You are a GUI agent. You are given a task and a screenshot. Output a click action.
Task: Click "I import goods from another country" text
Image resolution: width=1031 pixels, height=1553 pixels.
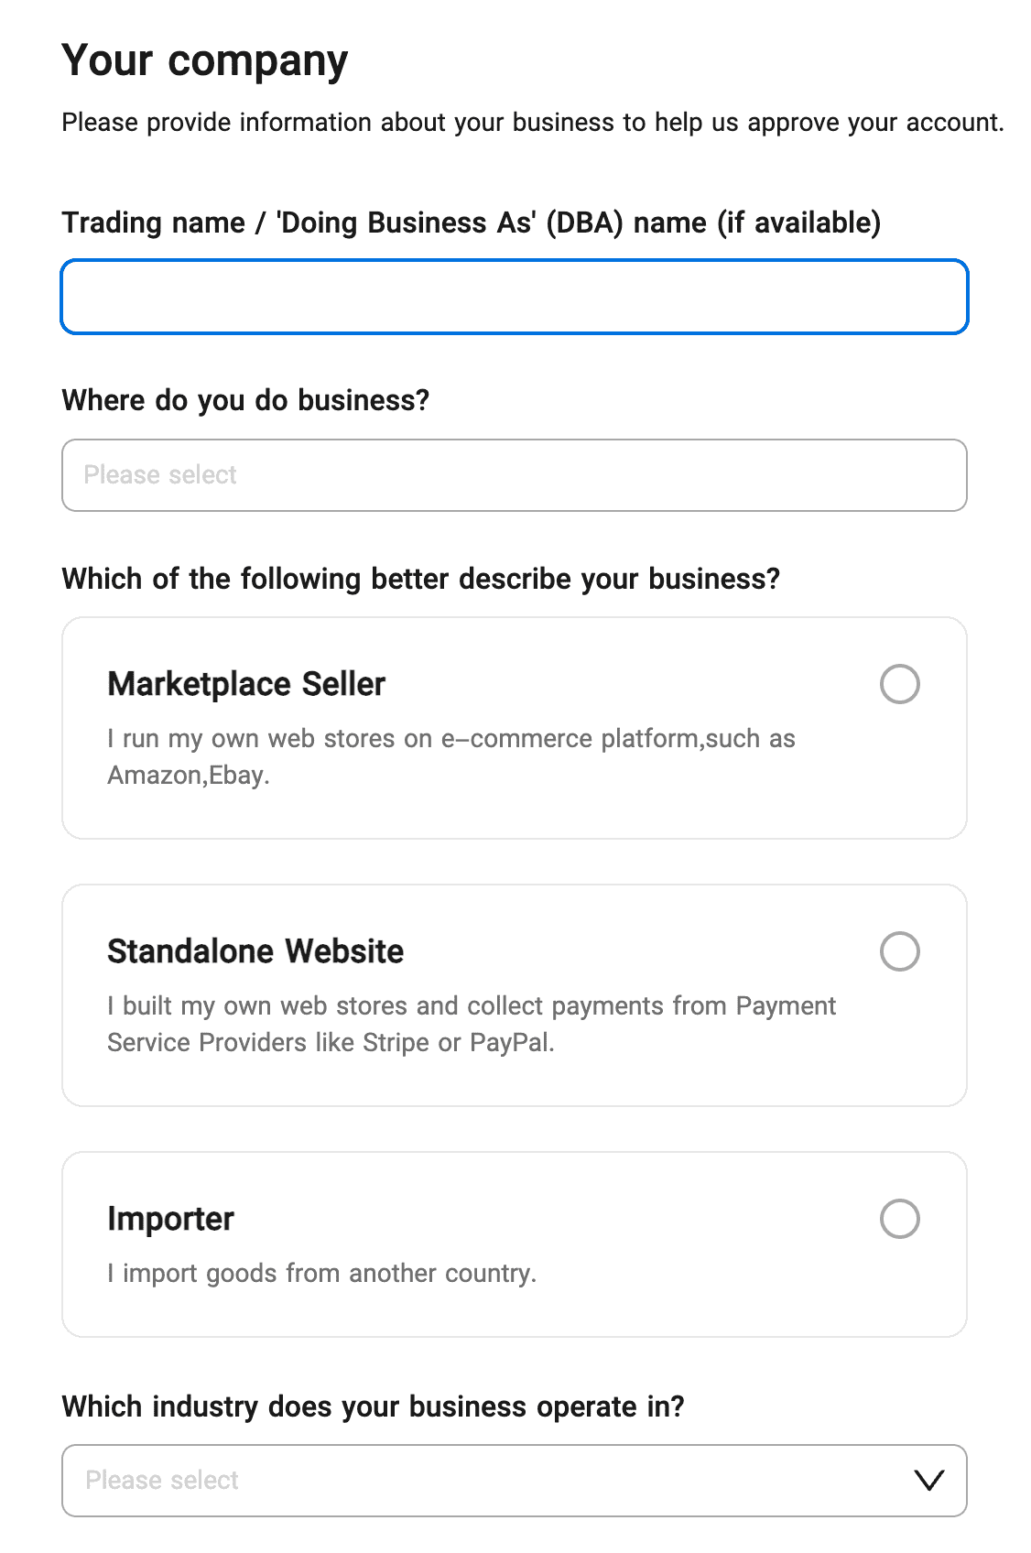click(321, 1273)
